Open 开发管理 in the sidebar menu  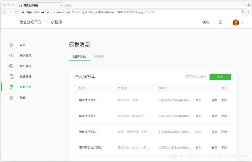tap(26, 56)
